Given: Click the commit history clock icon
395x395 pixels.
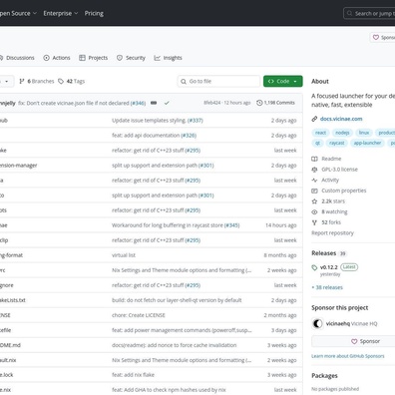Looking at the screenshot, I should [259, 103].
